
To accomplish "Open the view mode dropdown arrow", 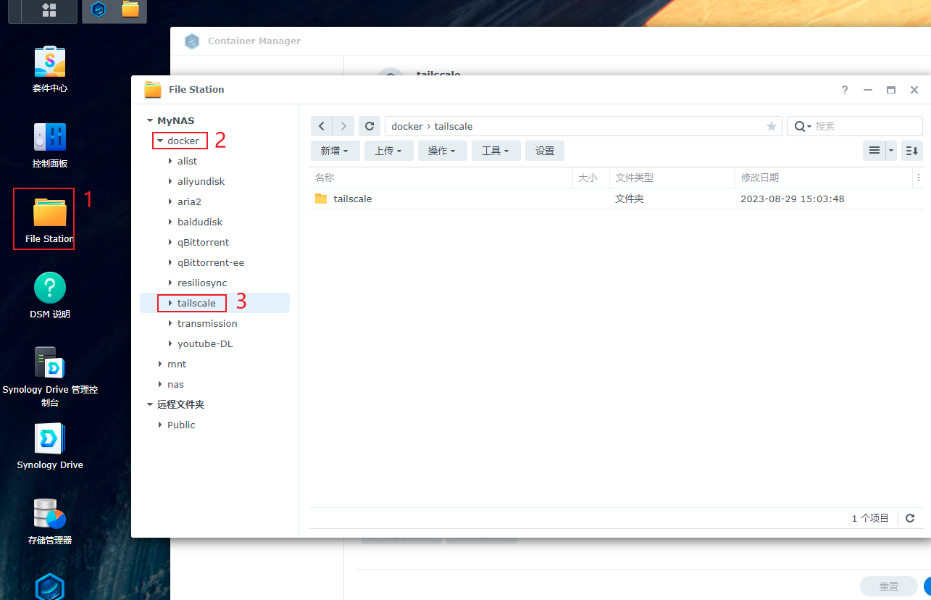I will pos(891,151).
